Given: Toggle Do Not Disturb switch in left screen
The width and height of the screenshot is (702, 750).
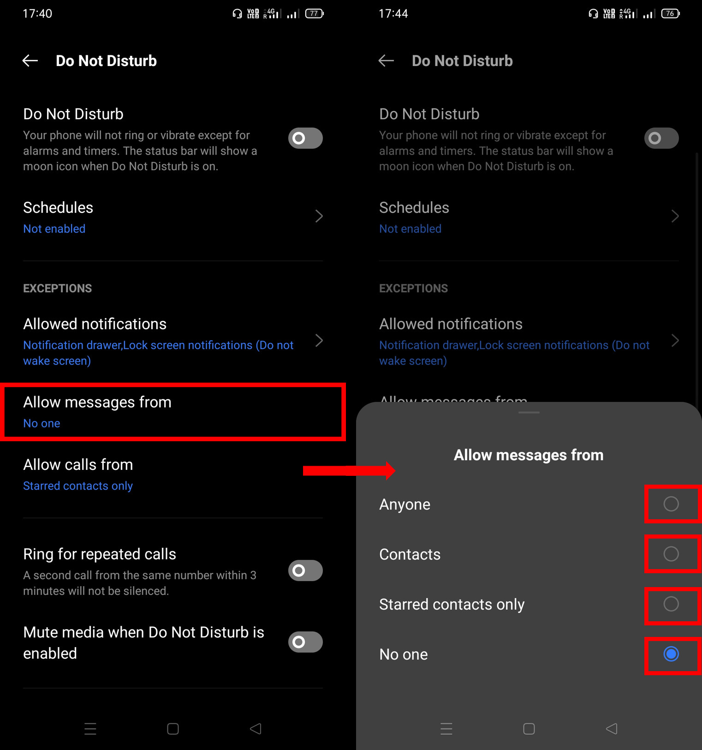Looking at the screenshot, I should point(305,138).
